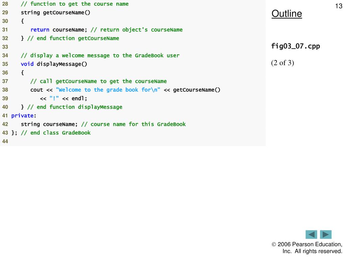Click "end function displayMessage" comment
346x259 pixels.
tap(75, 107)
